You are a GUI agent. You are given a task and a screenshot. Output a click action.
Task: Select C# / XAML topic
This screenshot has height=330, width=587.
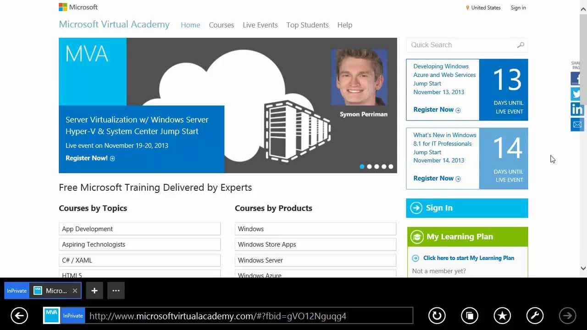click(139, 260)
